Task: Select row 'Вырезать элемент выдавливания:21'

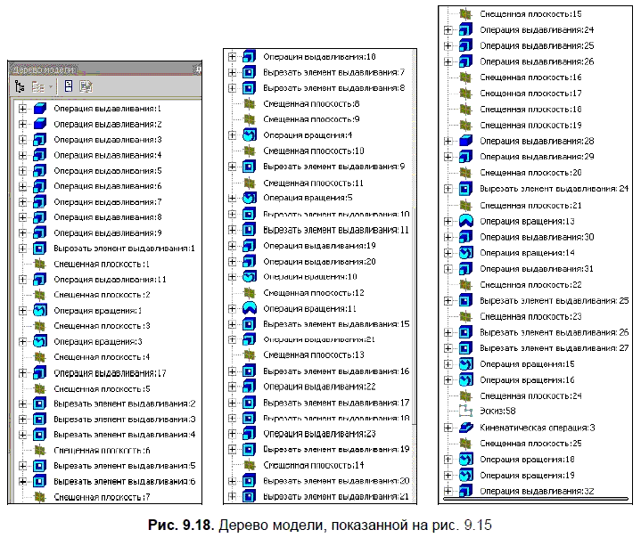Action: coord(335,496)
